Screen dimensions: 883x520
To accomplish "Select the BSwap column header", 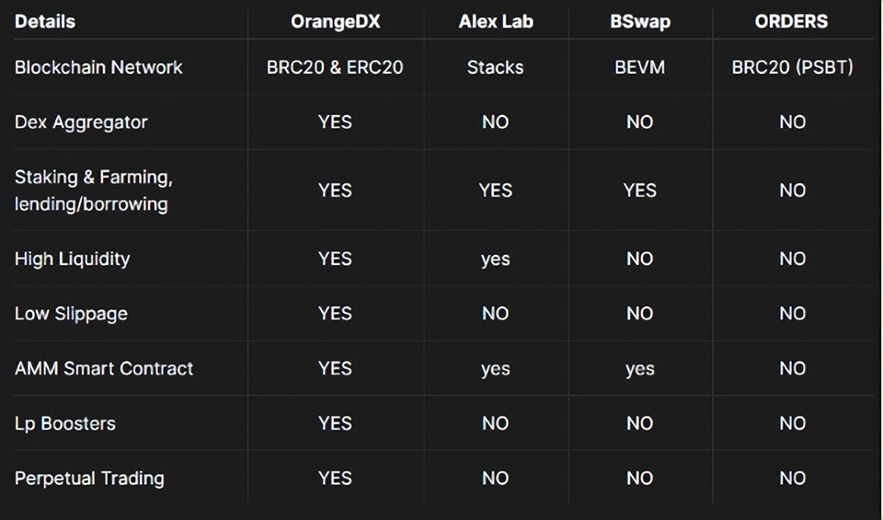I will point(639,21).
